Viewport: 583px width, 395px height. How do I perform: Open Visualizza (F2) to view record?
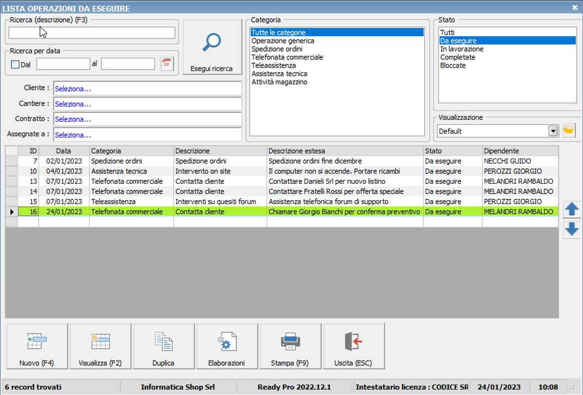pyautogui.click(x=100, y=346)
